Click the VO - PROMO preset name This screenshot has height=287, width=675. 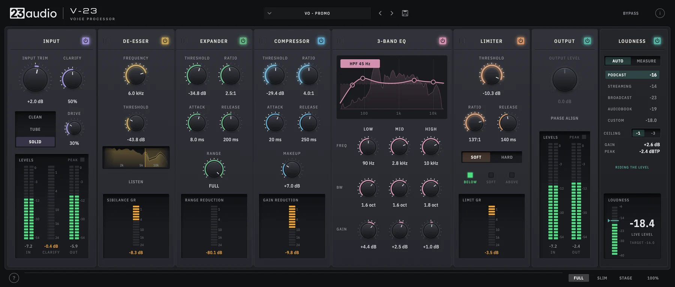(317, 13)
